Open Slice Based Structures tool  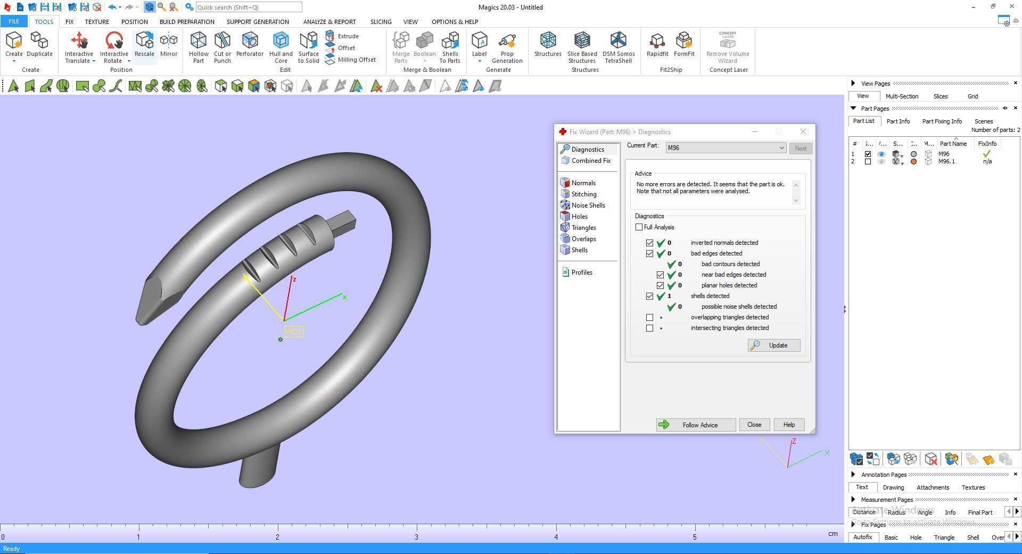[x=582, y=47]
